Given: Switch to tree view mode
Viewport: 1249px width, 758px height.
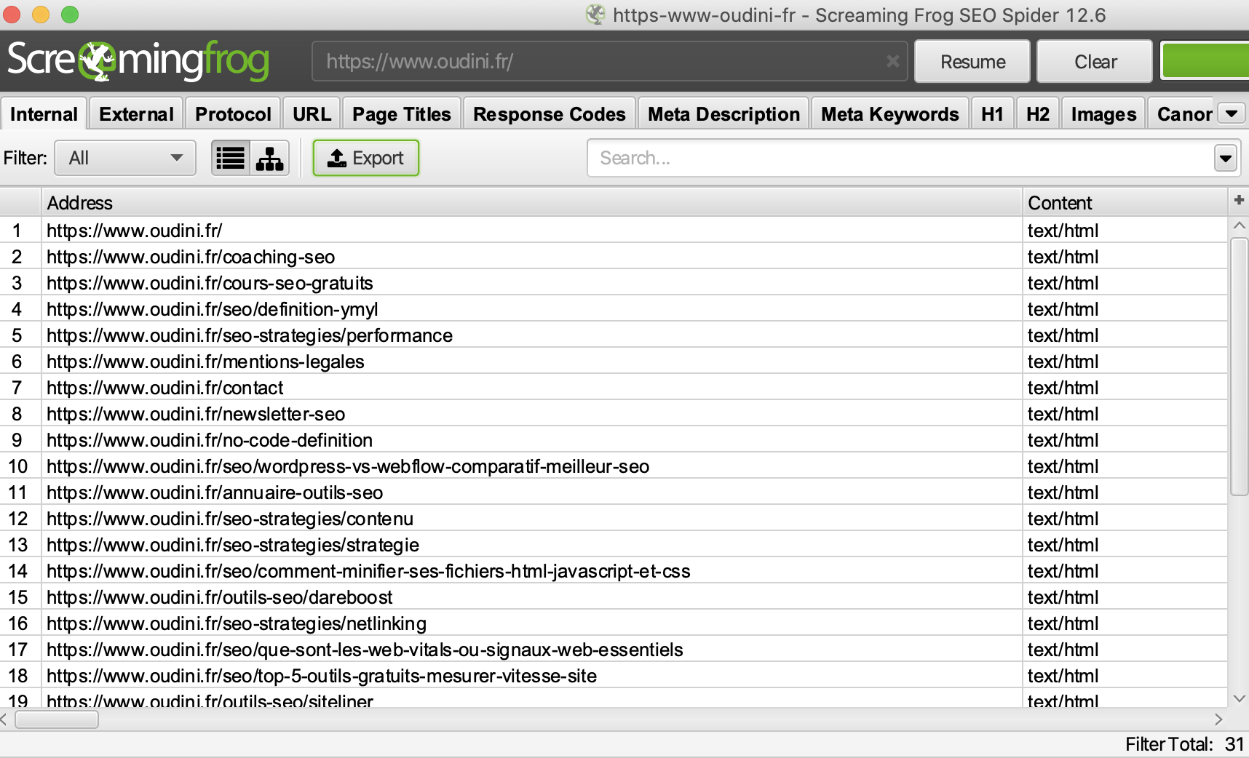Looking at the screenshot, I should [269, 158].
